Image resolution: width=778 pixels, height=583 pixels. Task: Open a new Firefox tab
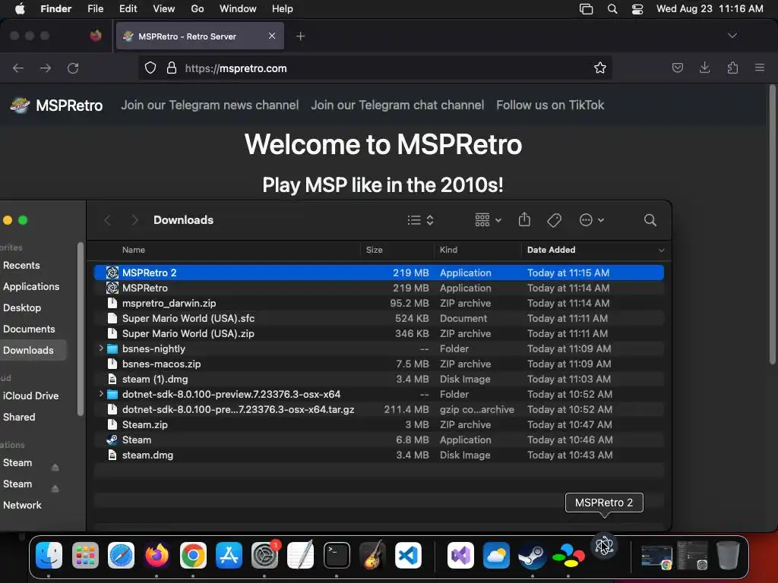[x=301, y=36]
